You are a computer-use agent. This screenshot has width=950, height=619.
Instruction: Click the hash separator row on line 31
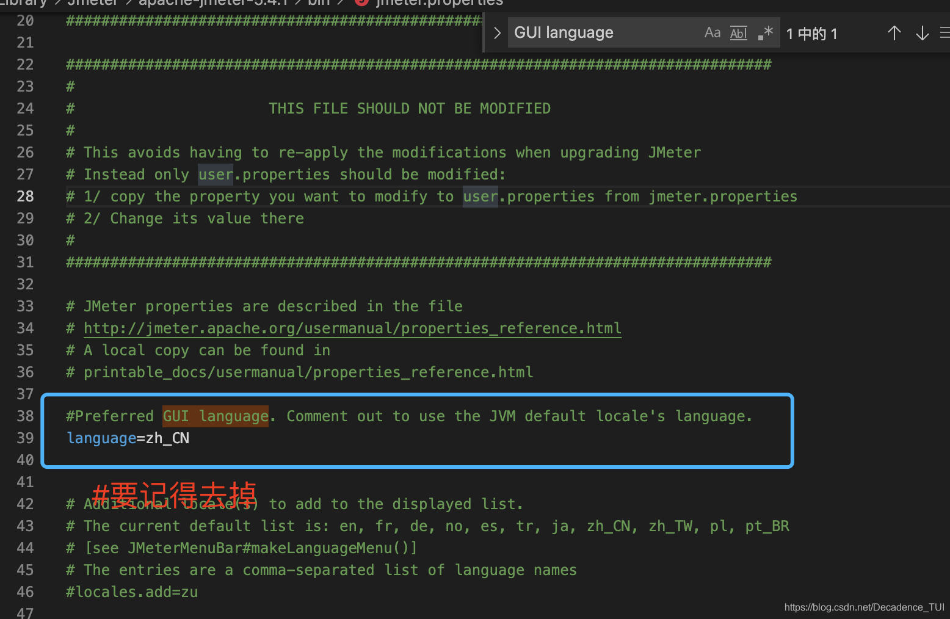[x=419, y=262]
